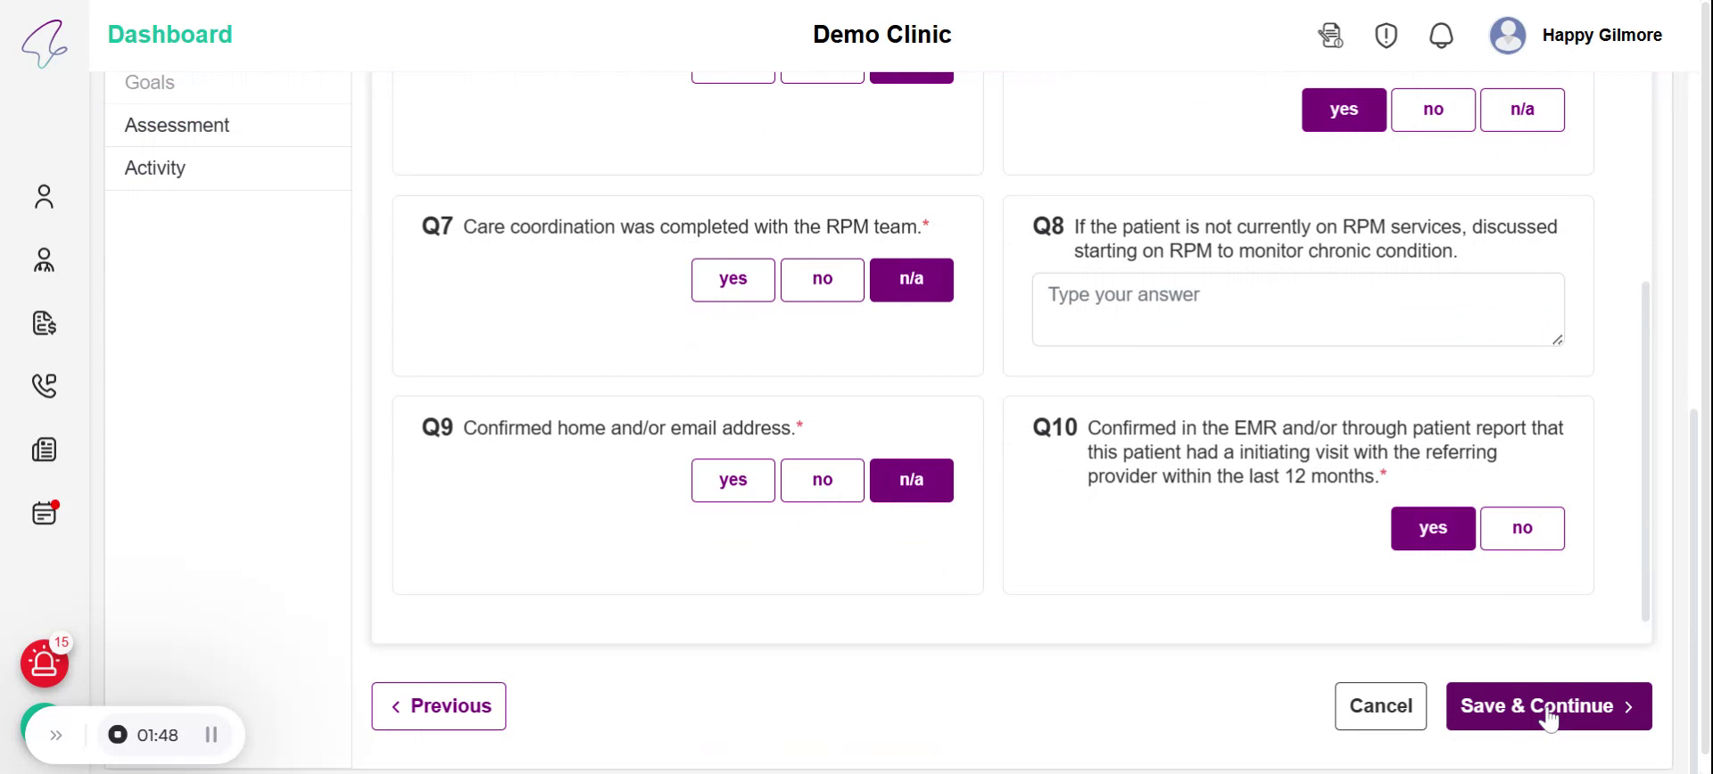Open the phone calls sidebar icon
1713x774 pixels.
[44, 385]
